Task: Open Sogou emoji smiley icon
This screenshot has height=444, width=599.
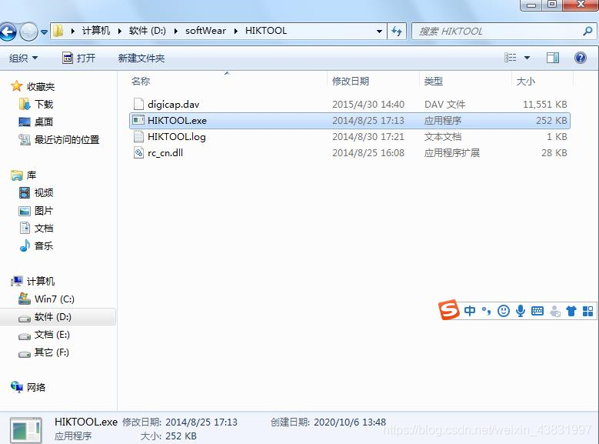Action: pos(504,311)
